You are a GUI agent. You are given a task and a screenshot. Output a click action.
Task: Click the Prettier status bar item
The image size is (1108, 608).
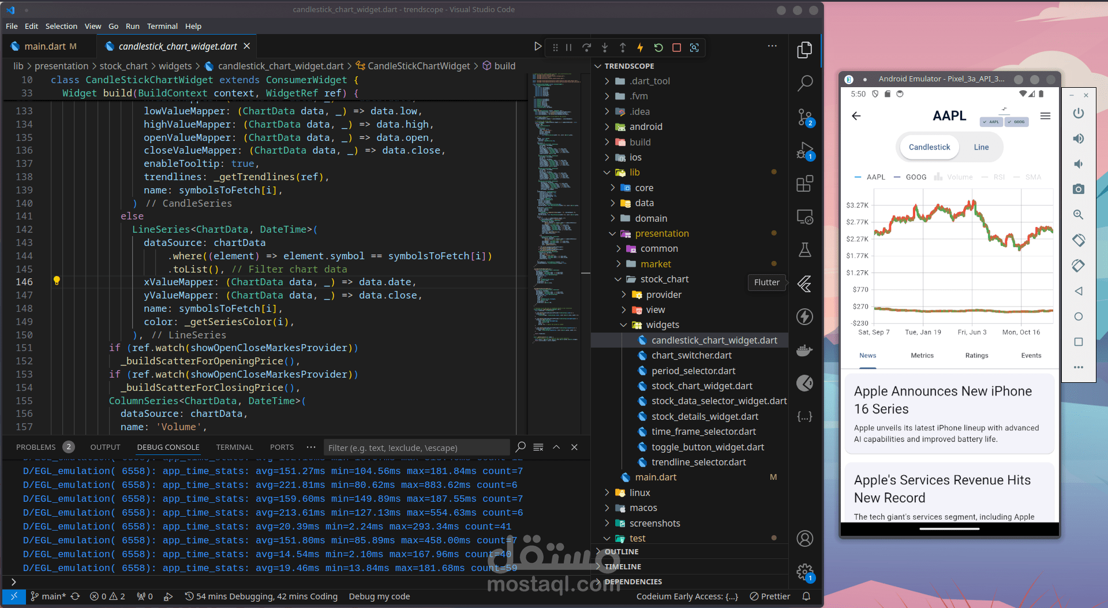(x=770, y=596)
